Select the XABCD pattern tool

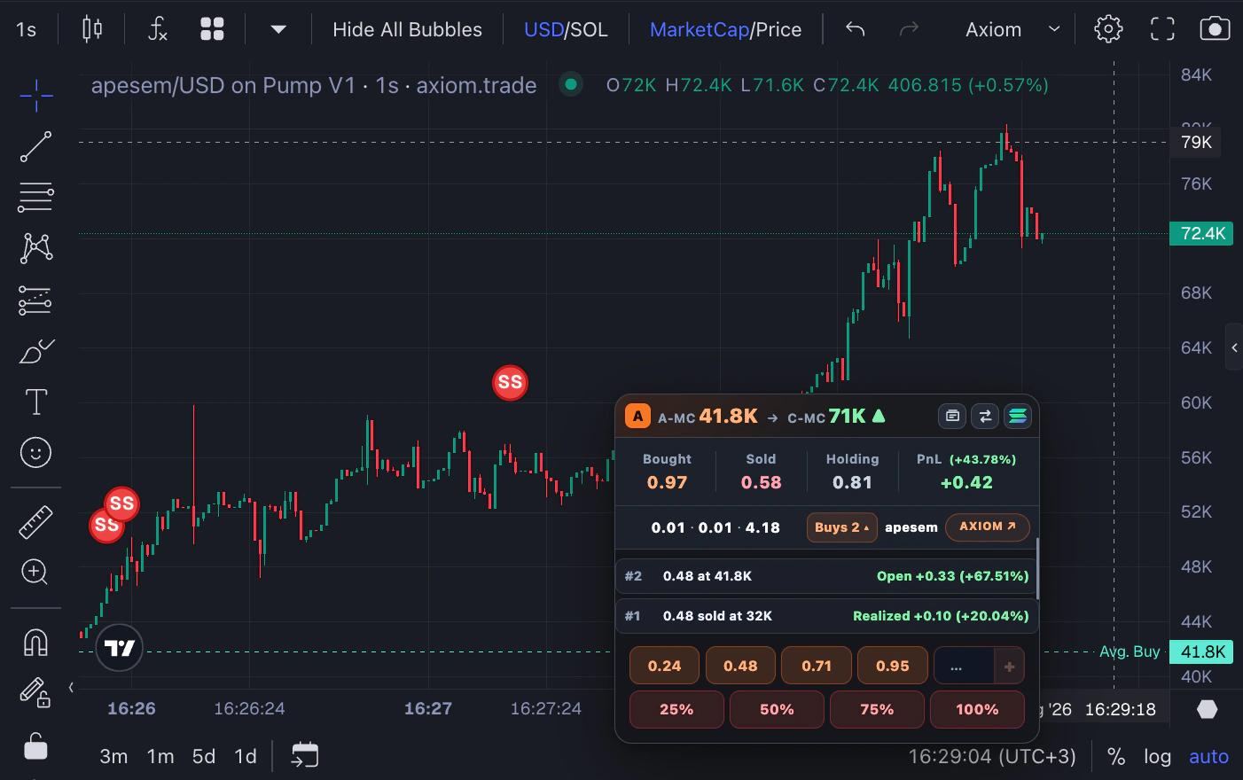[36, 248]
